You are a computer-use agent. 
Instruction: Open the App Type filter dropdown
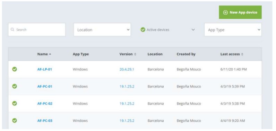point(233,30)
